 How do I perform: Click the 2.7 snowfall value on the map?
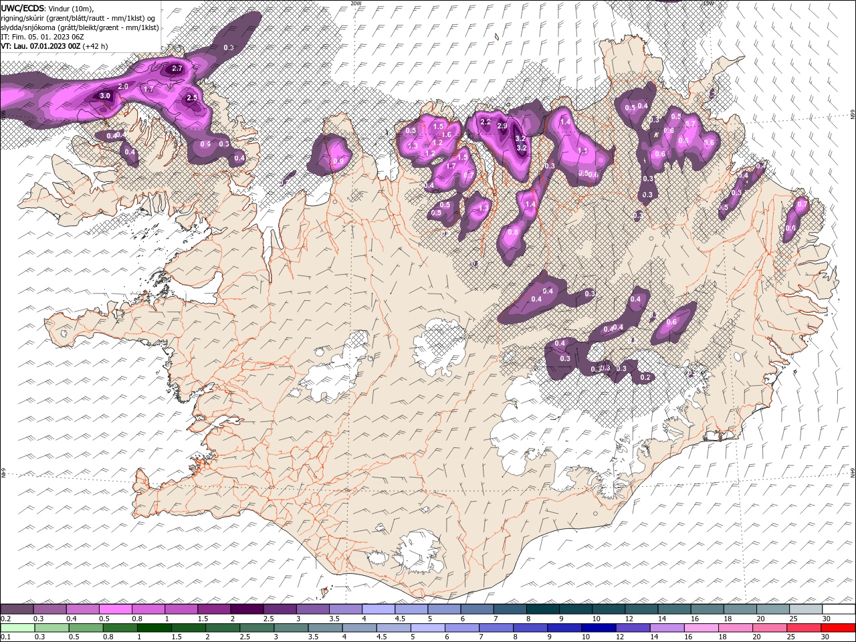177,69
